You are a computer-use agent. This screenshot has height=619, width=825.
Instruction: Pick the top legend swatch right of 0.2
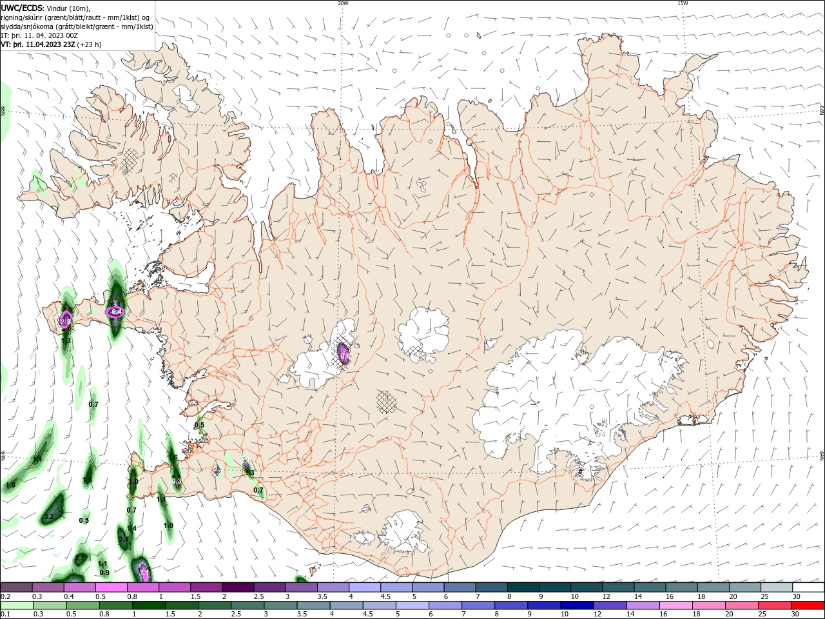pyautogui.click(x=16, y=587)
